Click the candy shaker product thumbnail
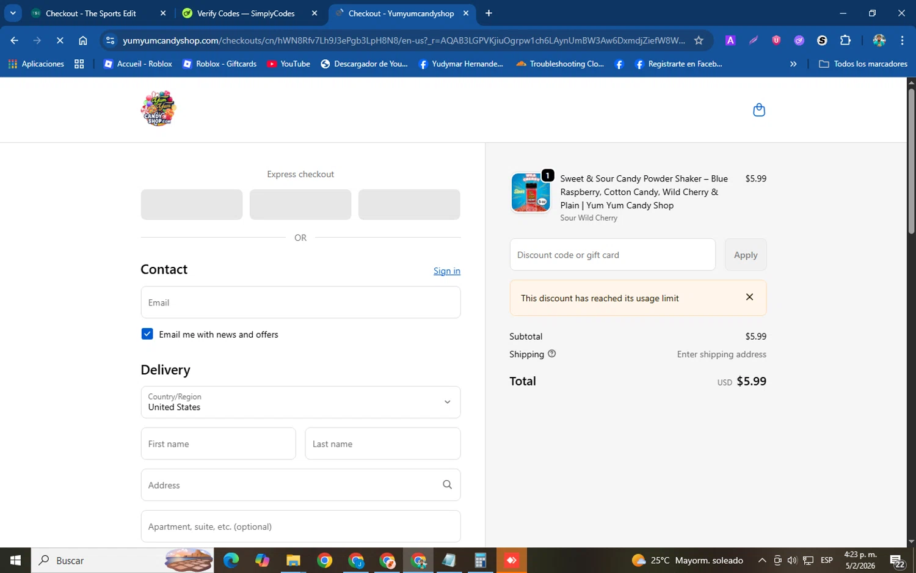916x573 pixels. click(530, 192)
